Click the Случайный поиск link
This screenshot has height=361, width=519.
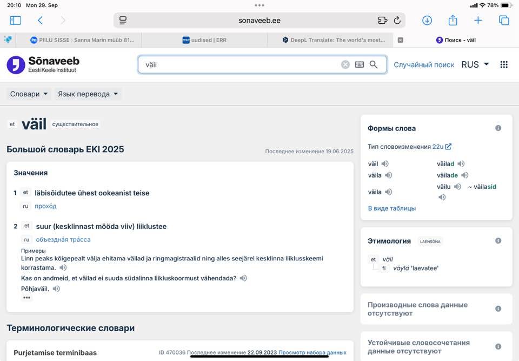click(x=424, y=64)
